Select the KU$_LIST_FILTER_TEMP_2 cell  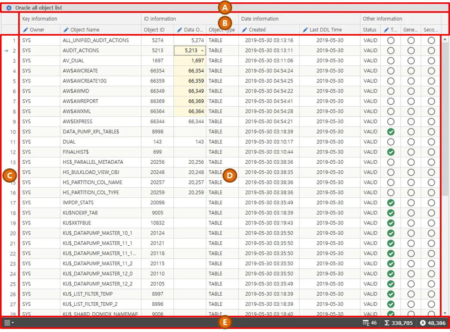(x=101, y=304)
